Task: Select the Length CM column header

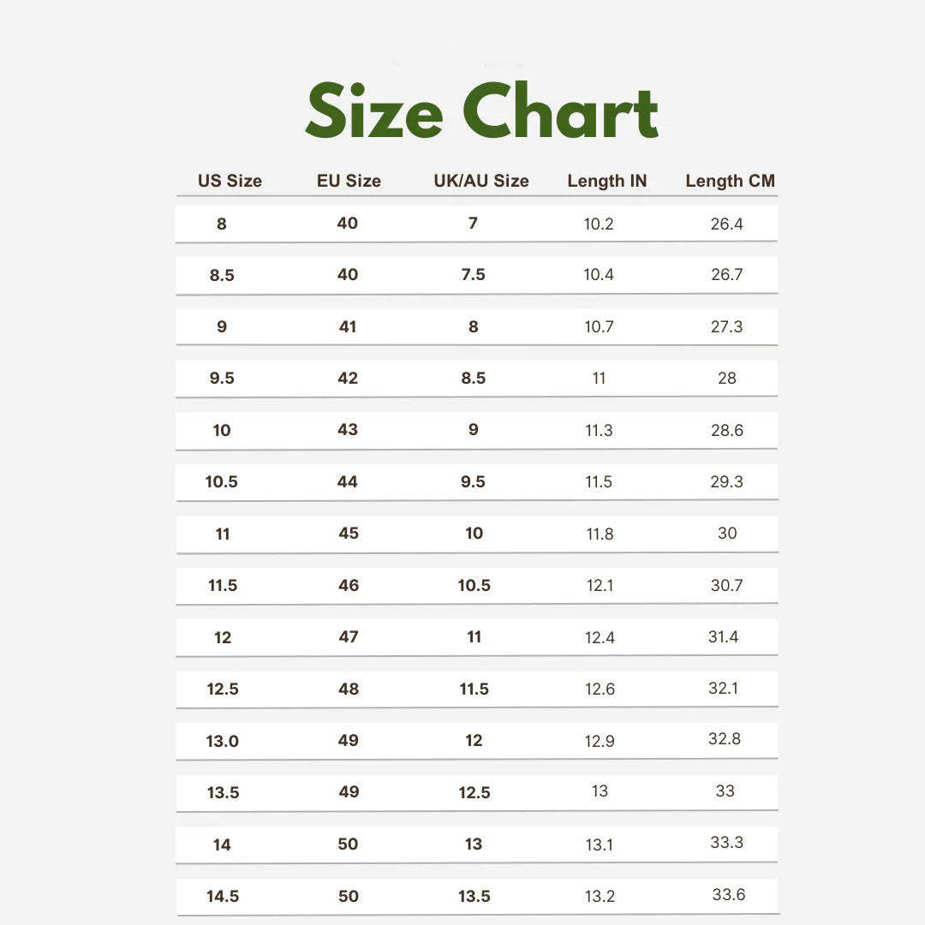Action: [730, 181]
